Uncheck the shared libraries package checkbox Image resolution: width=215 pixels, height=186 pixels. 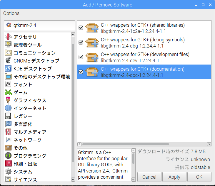pyautogui.click(x=81, y=28)
